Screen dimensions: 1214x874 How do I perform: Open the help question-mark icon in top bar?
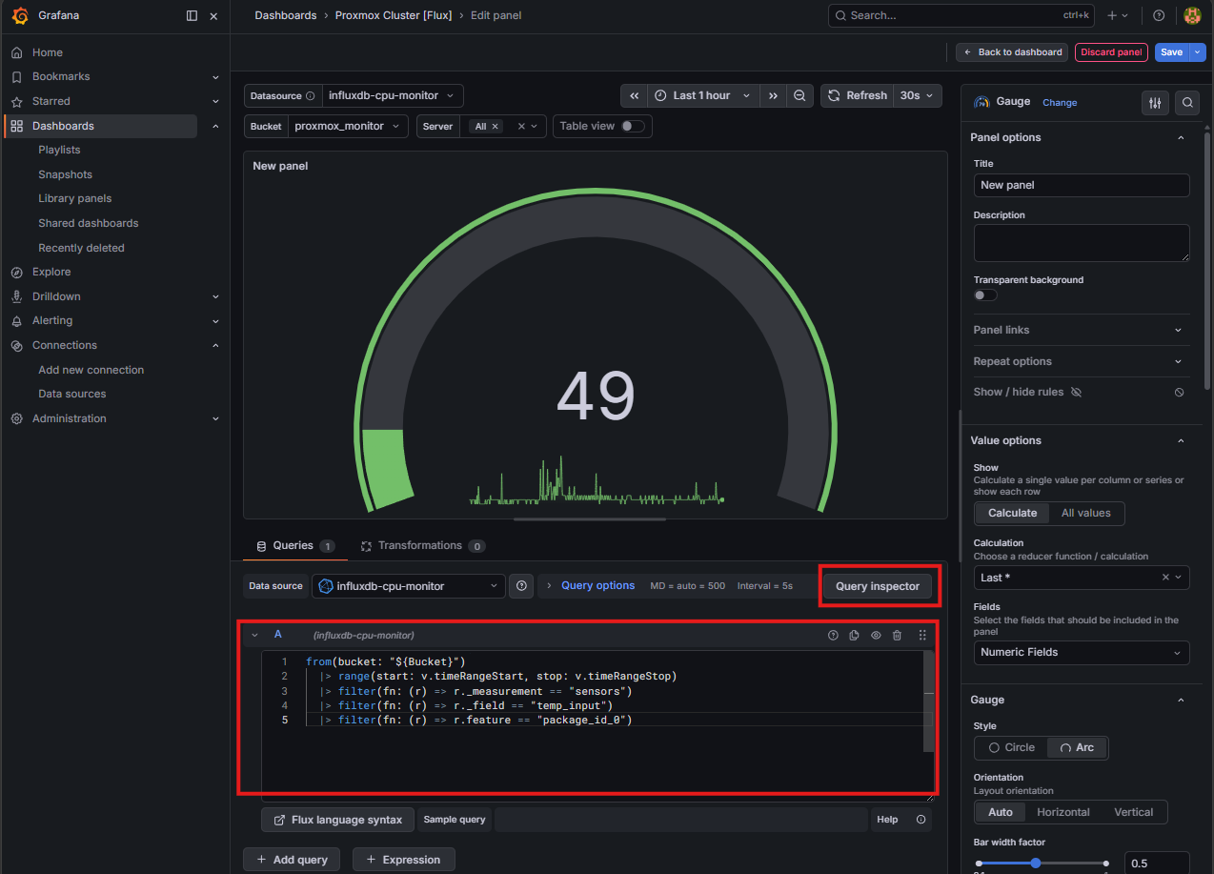coord(1159,15)
